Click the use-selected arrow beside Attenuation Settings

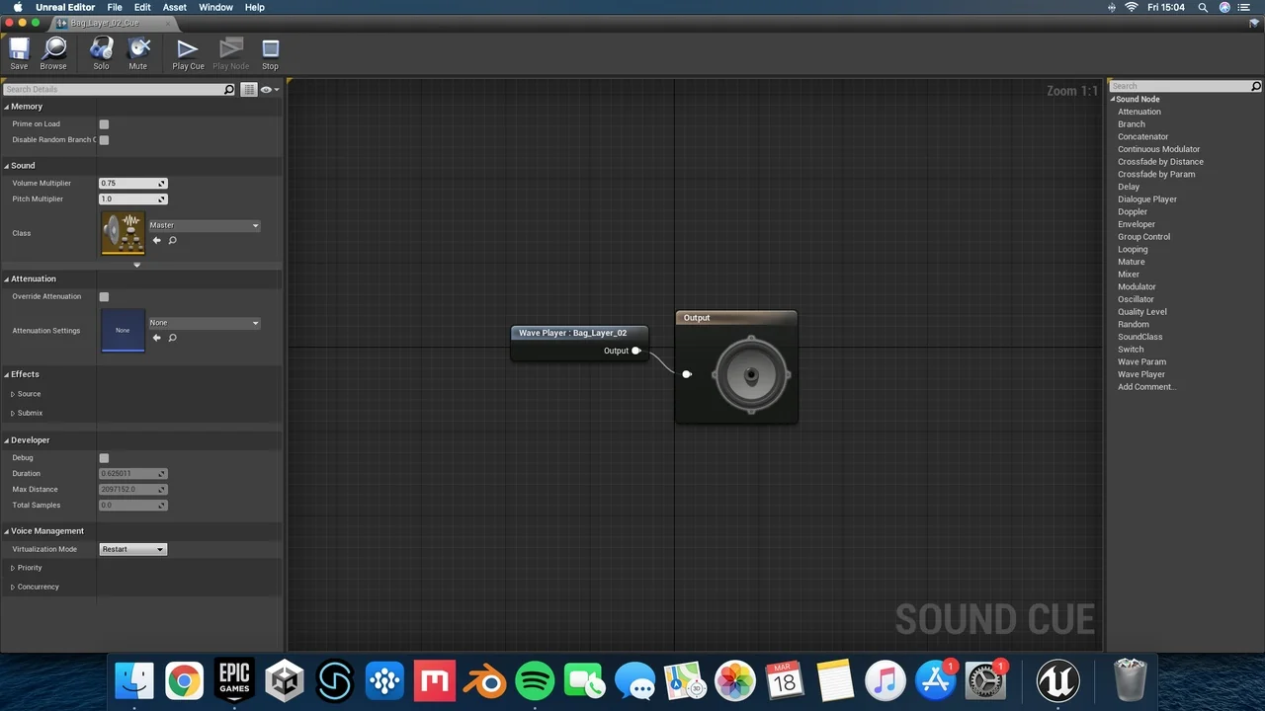(156, 337)
